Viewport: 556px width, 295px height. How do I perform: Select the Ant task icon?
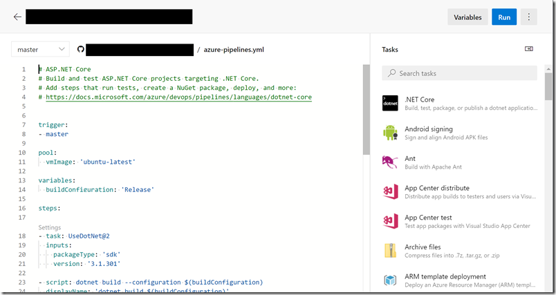(x=390, y=162)
